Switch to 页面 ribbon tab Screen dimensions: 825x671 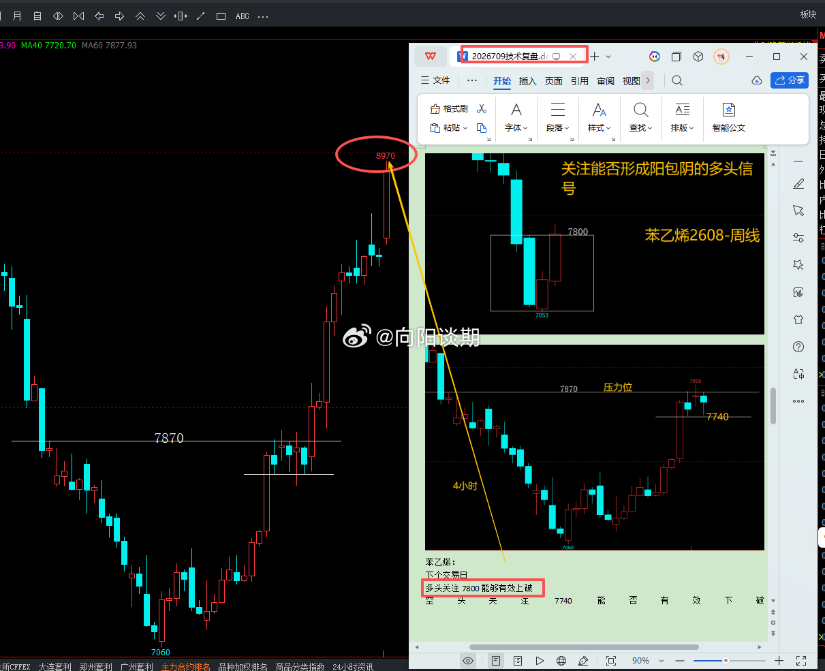(x=554, y=81)
